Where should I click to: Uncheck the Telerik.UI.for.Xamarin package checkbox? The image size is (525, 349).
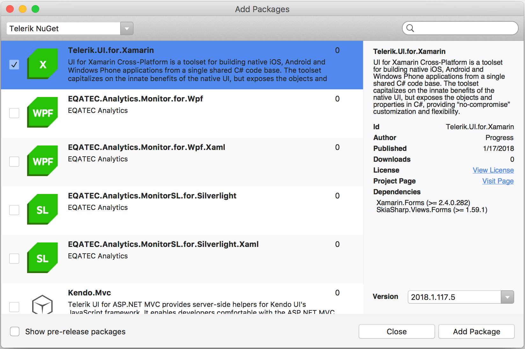(14, 65)
